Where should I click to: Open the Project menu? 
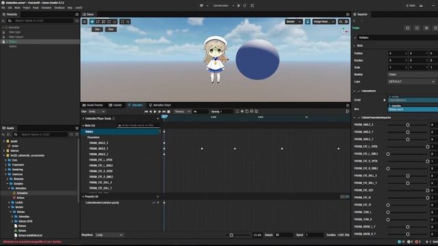click(27, 8)
